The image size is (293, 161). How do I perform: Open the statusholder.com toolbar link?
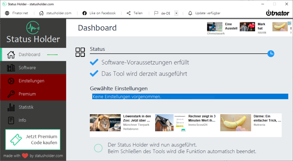click(55, 13)
